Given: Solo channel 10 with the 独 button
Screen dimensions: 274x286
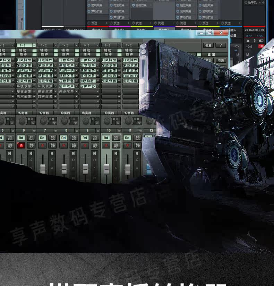Looking at the screenshot, I should point(116,138).
